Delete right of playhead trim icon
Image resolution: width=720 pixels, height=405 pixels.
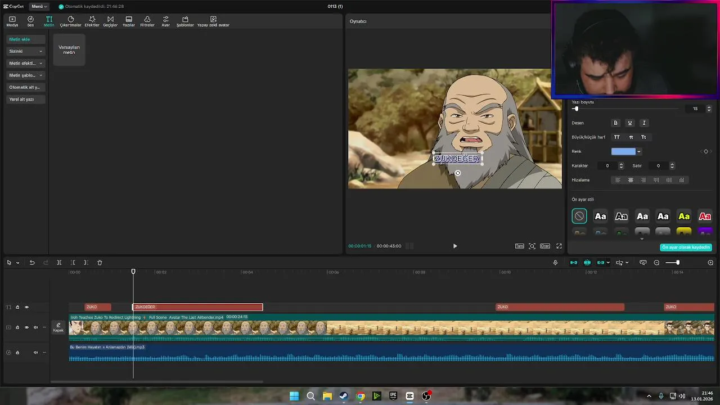(x=85, y=263)
